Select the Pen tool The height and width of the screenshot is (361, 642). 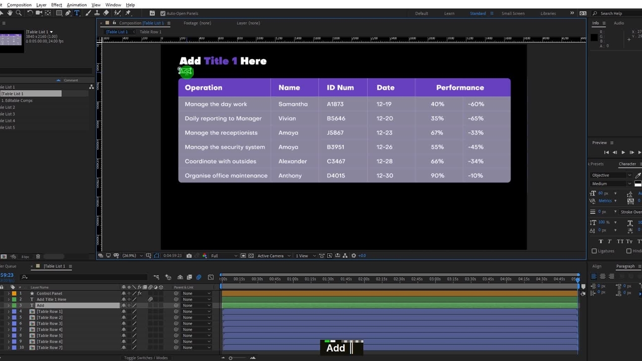tap(68, 13)
